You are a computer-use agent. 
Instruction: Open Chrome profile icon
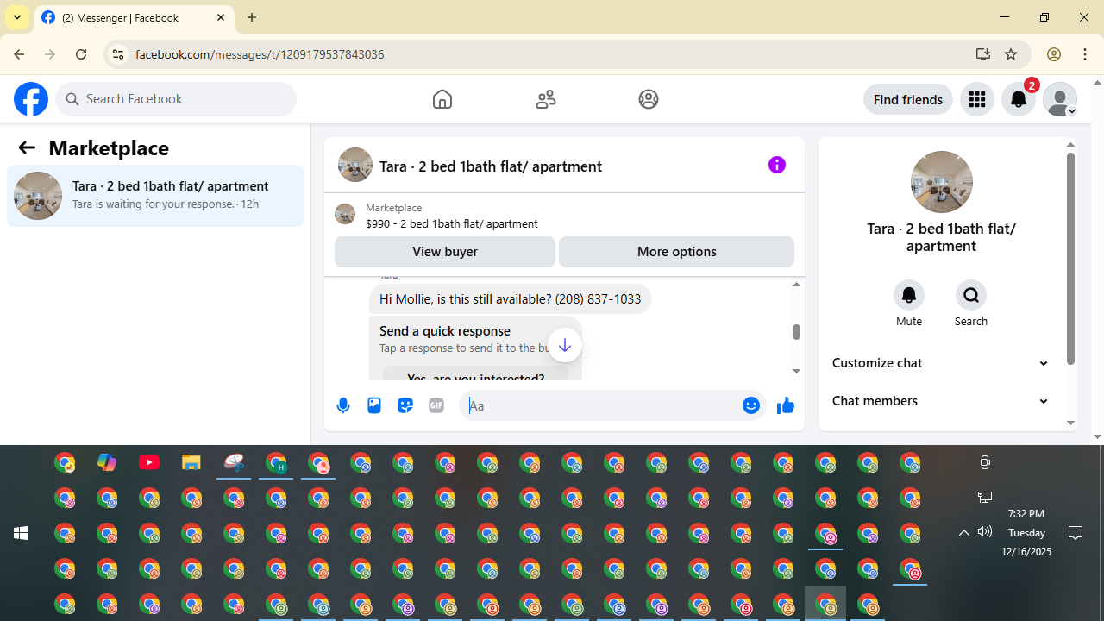[1053, 54]
